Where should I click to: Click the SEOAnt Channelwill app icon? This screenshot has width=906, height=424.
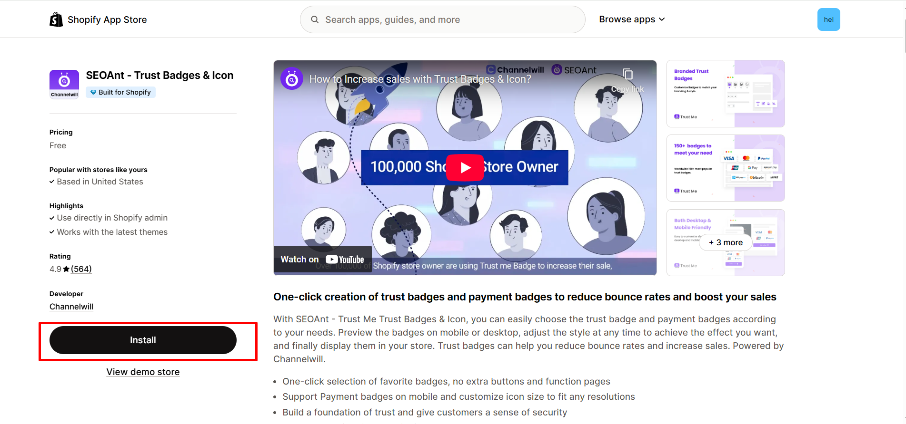(64, 84)
